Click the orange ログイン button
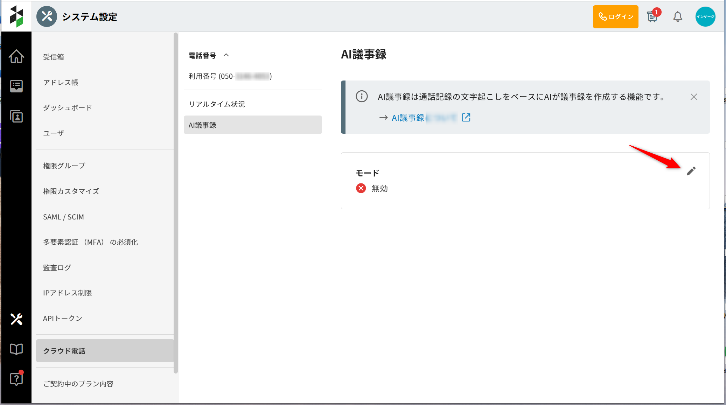 pyautogui.click(x=615, y=16)
